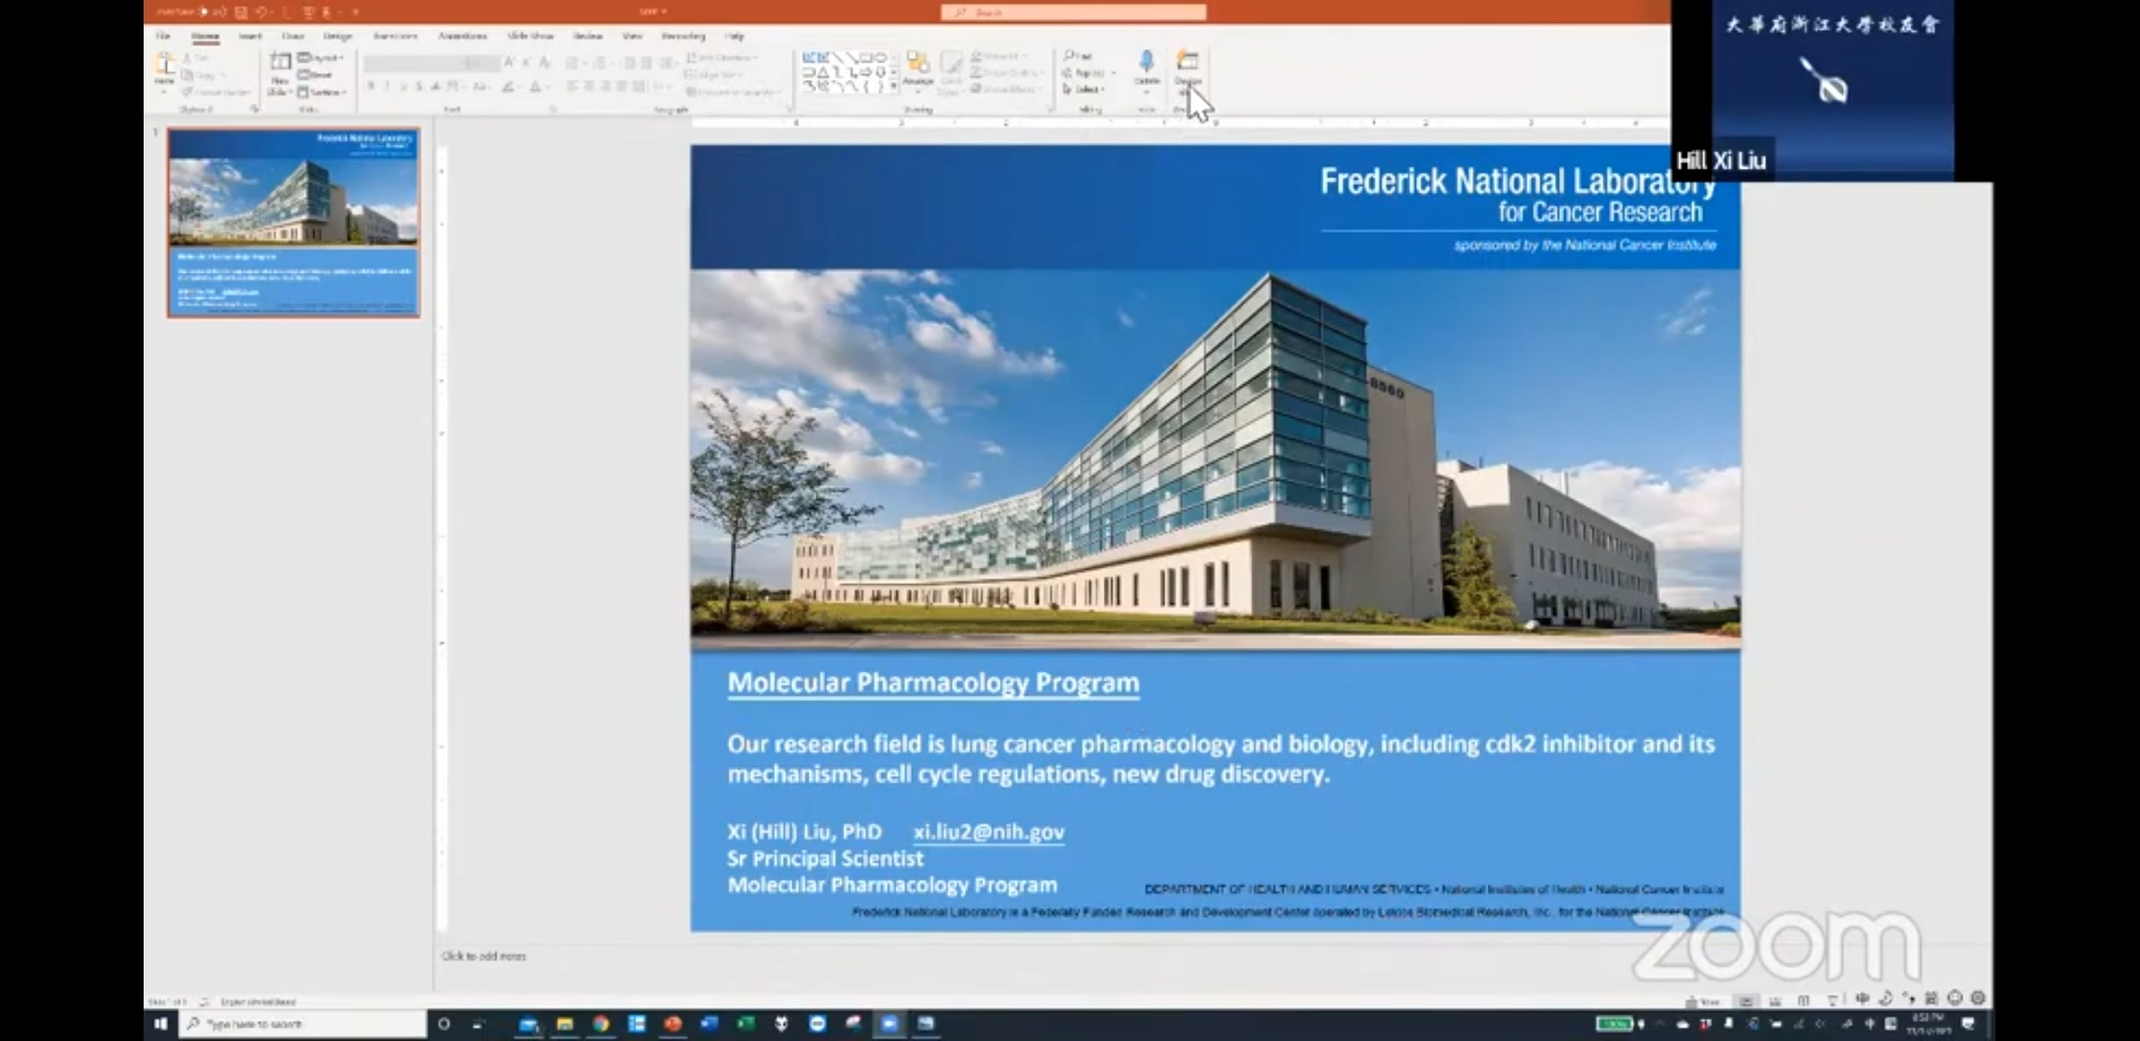
Task: Open Task View from taskbar
Action: [479, 1024]
